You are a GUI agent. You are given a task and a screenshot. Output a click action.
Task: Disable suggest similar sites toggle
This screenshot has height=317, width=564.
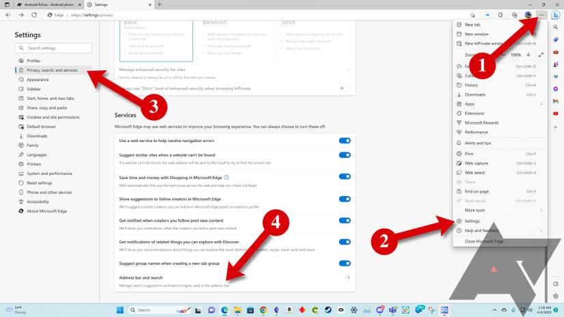coord(345,155)
